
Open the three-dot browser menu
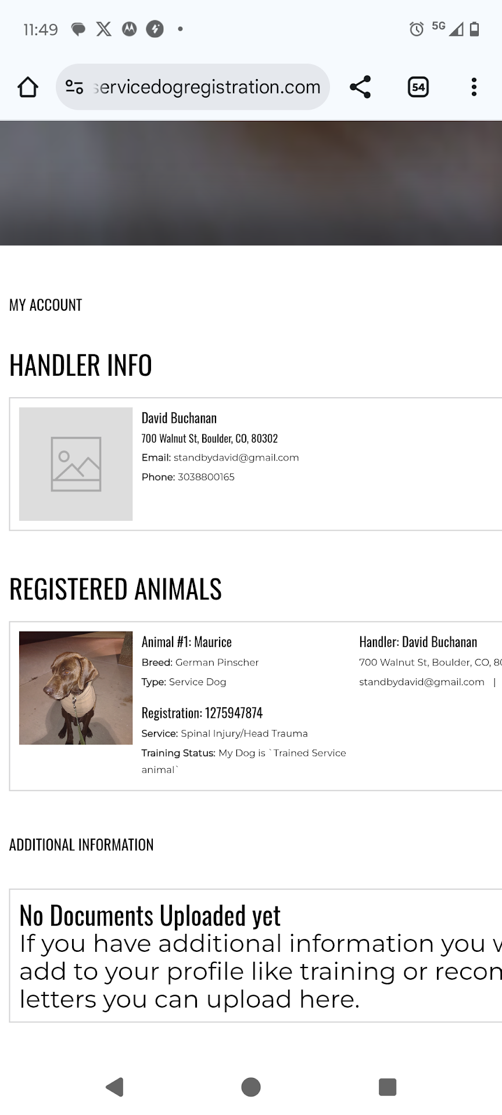point(474,87)
